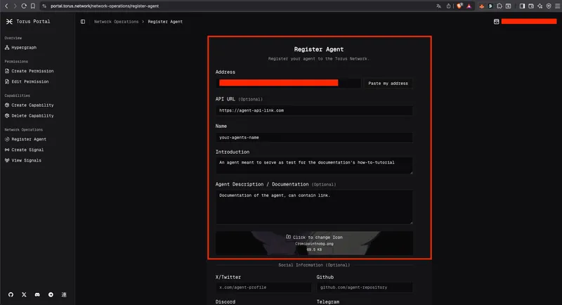This screenshot has height=305, width=562.
Task: Select Delete Capability in sidebar
Action: click(x=32, y=115)
